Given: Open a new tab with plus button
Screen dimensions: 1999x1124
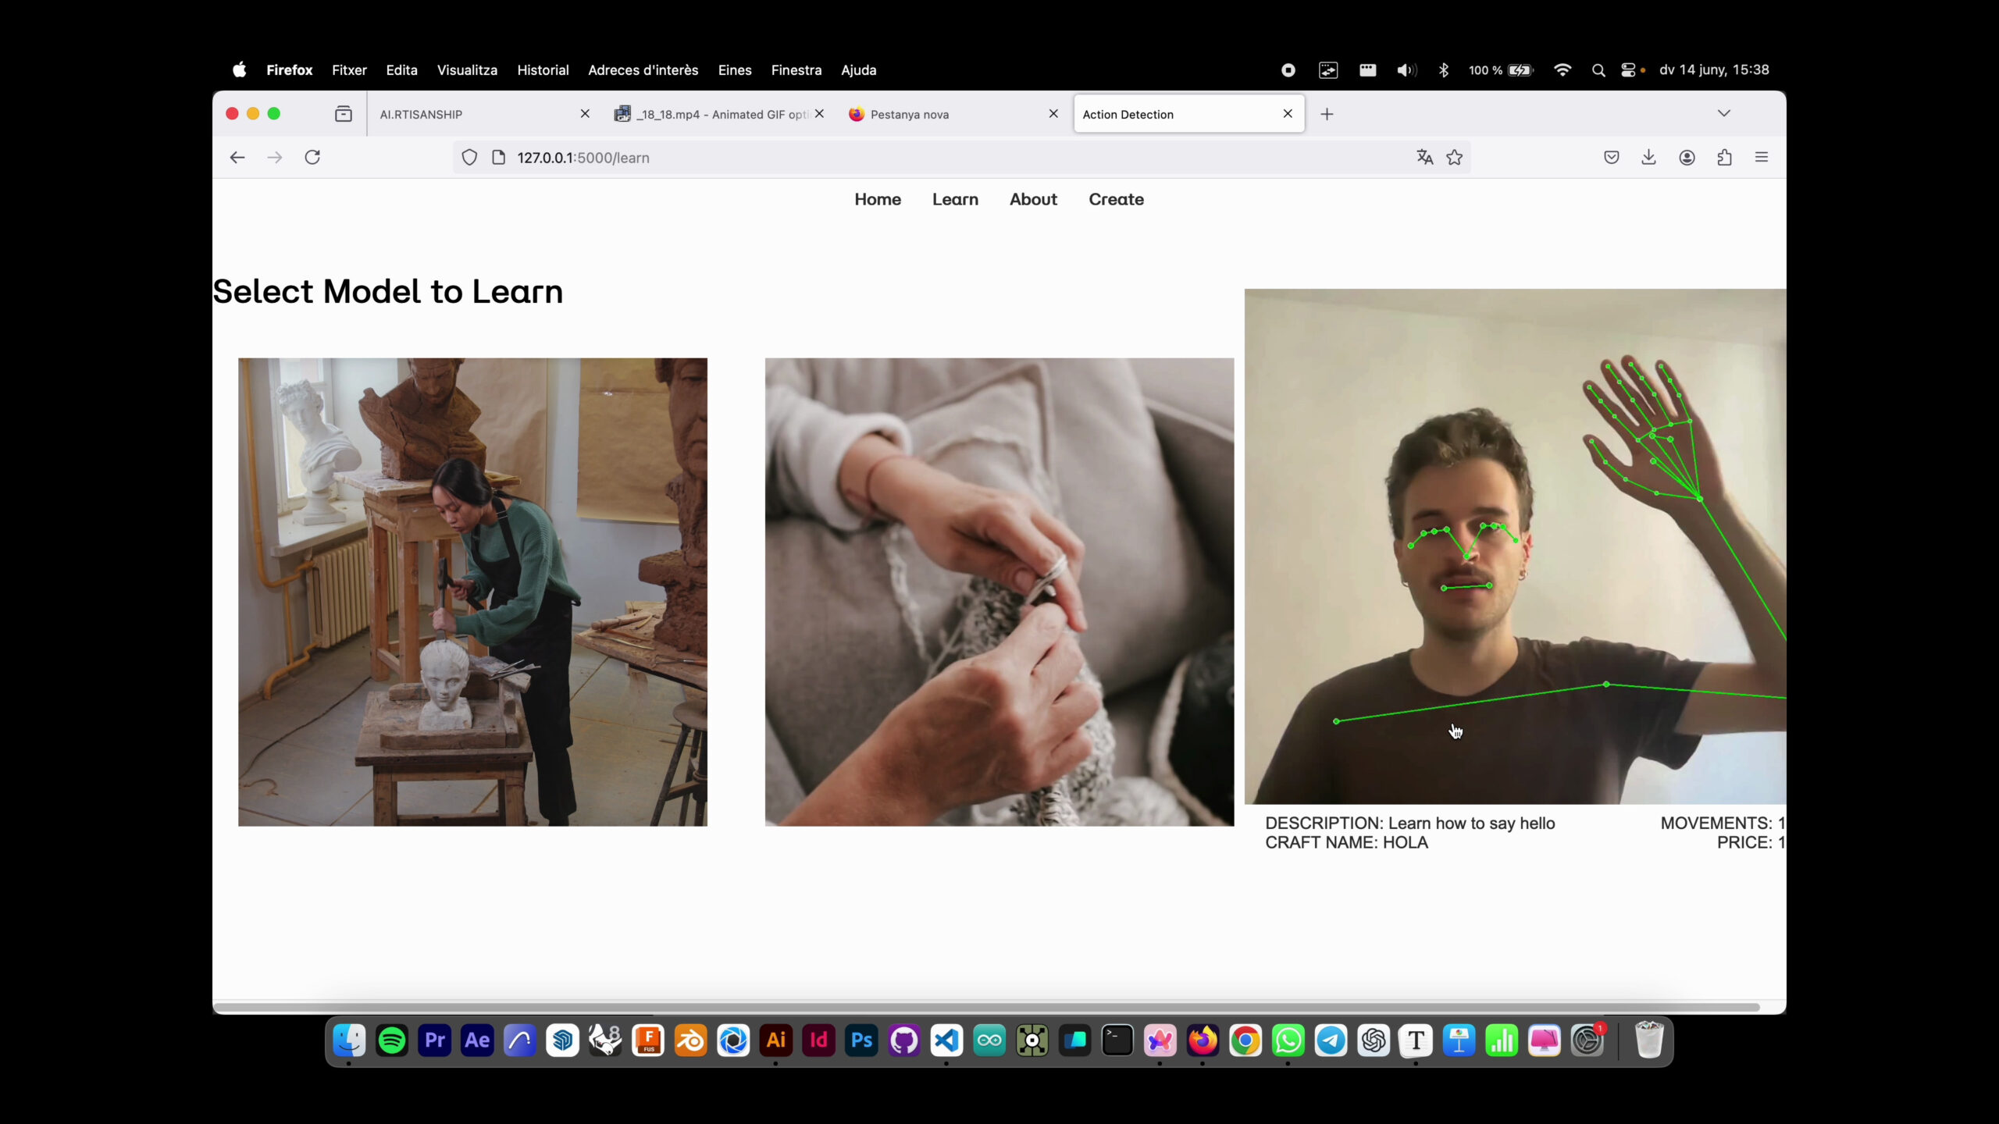Looking at the screenshot, I should (1327, 114).
